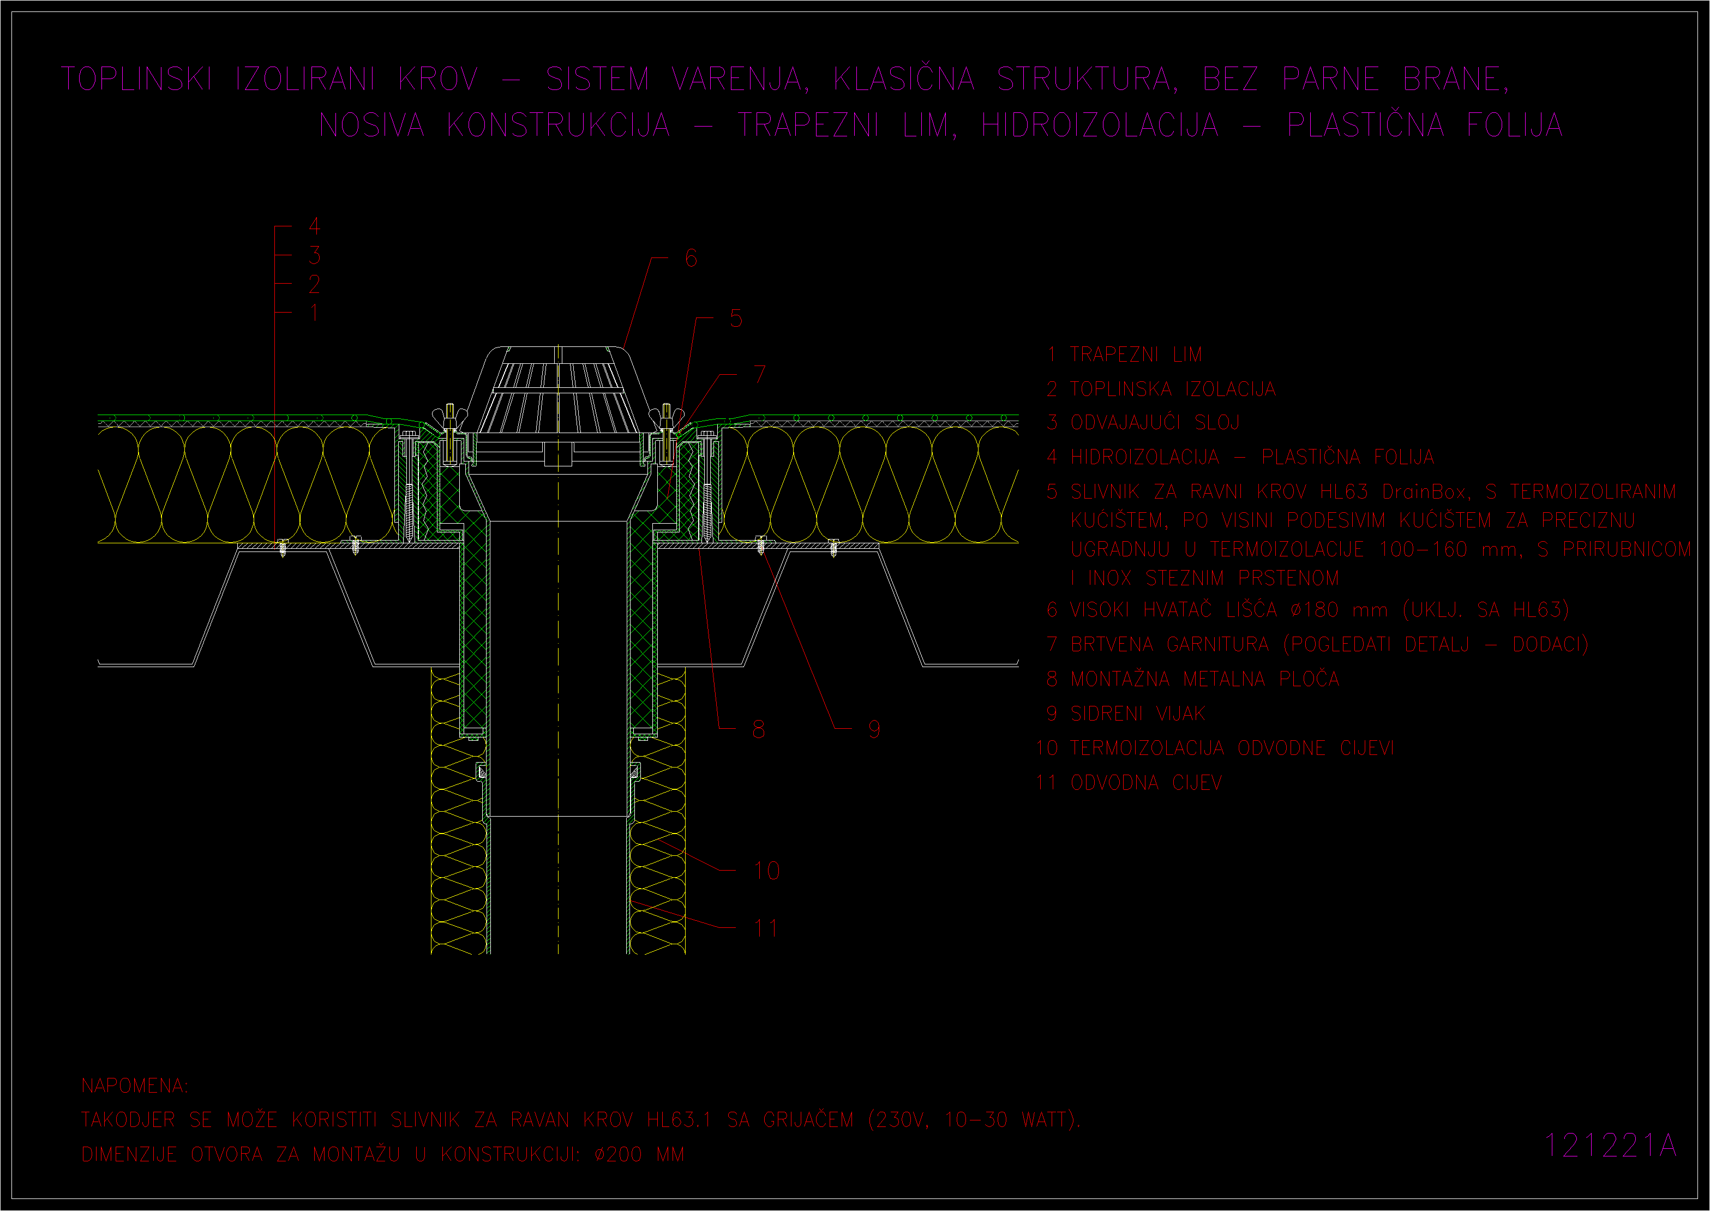The width and height of the screenshot is (1710, 1211).
Task: Click callout number 3 on the layer leader
Action: [315, 255]
